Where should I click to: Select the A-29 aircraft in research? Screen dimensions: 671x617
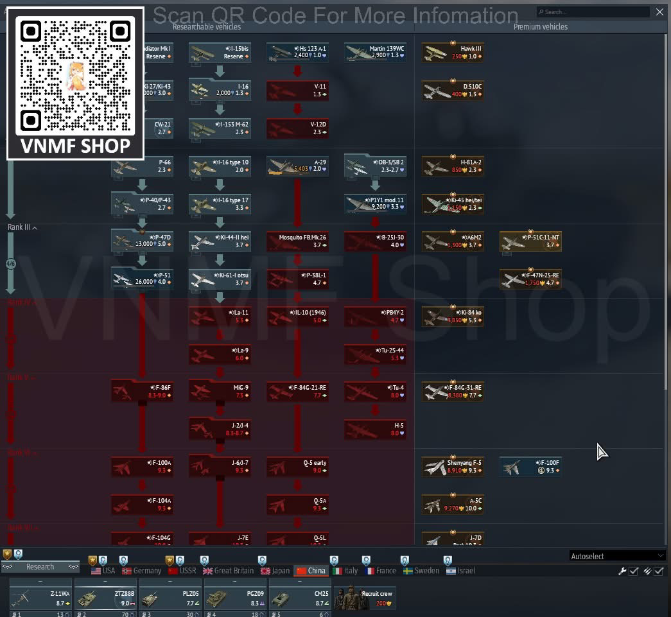pos(297,166)
